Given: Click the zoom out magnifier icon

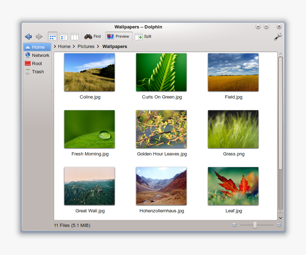Looking at the screenshot, I should [x=234, y=225].
